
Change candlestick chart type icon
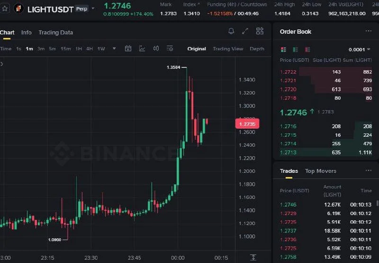point(156,49)
